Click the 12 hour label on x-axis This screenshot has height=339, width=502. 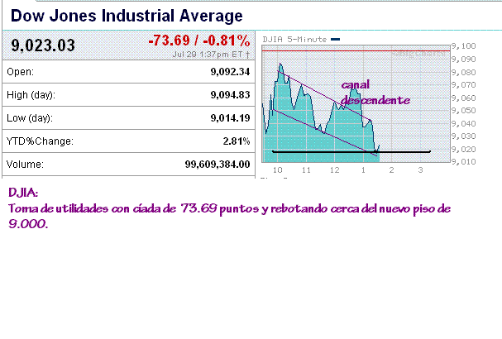click(335, 170)
